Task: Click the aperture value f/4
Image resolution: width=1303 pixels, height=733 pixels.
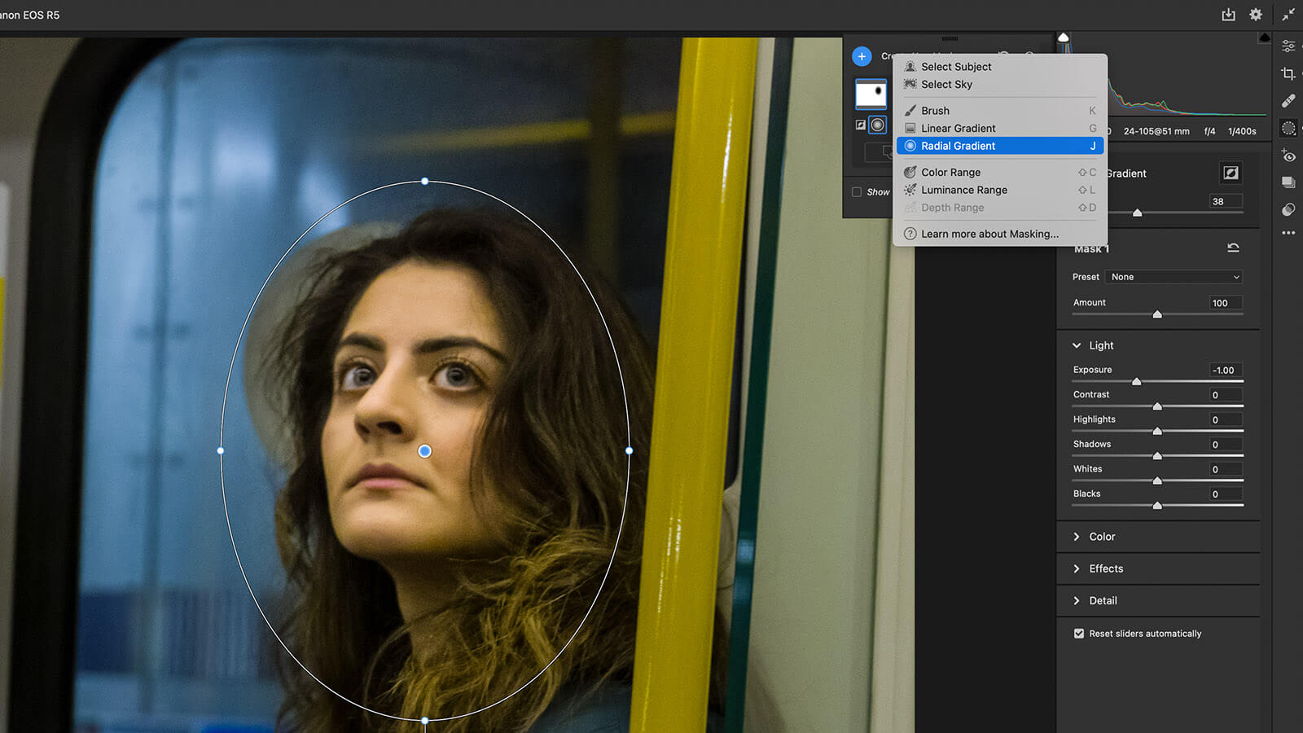Action: [x=1209, y=131]
